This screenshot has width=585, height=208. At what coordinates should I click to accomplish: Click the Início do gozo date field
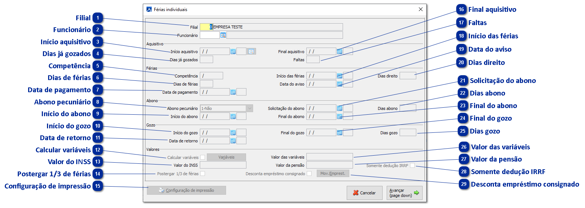click(215, 132)
